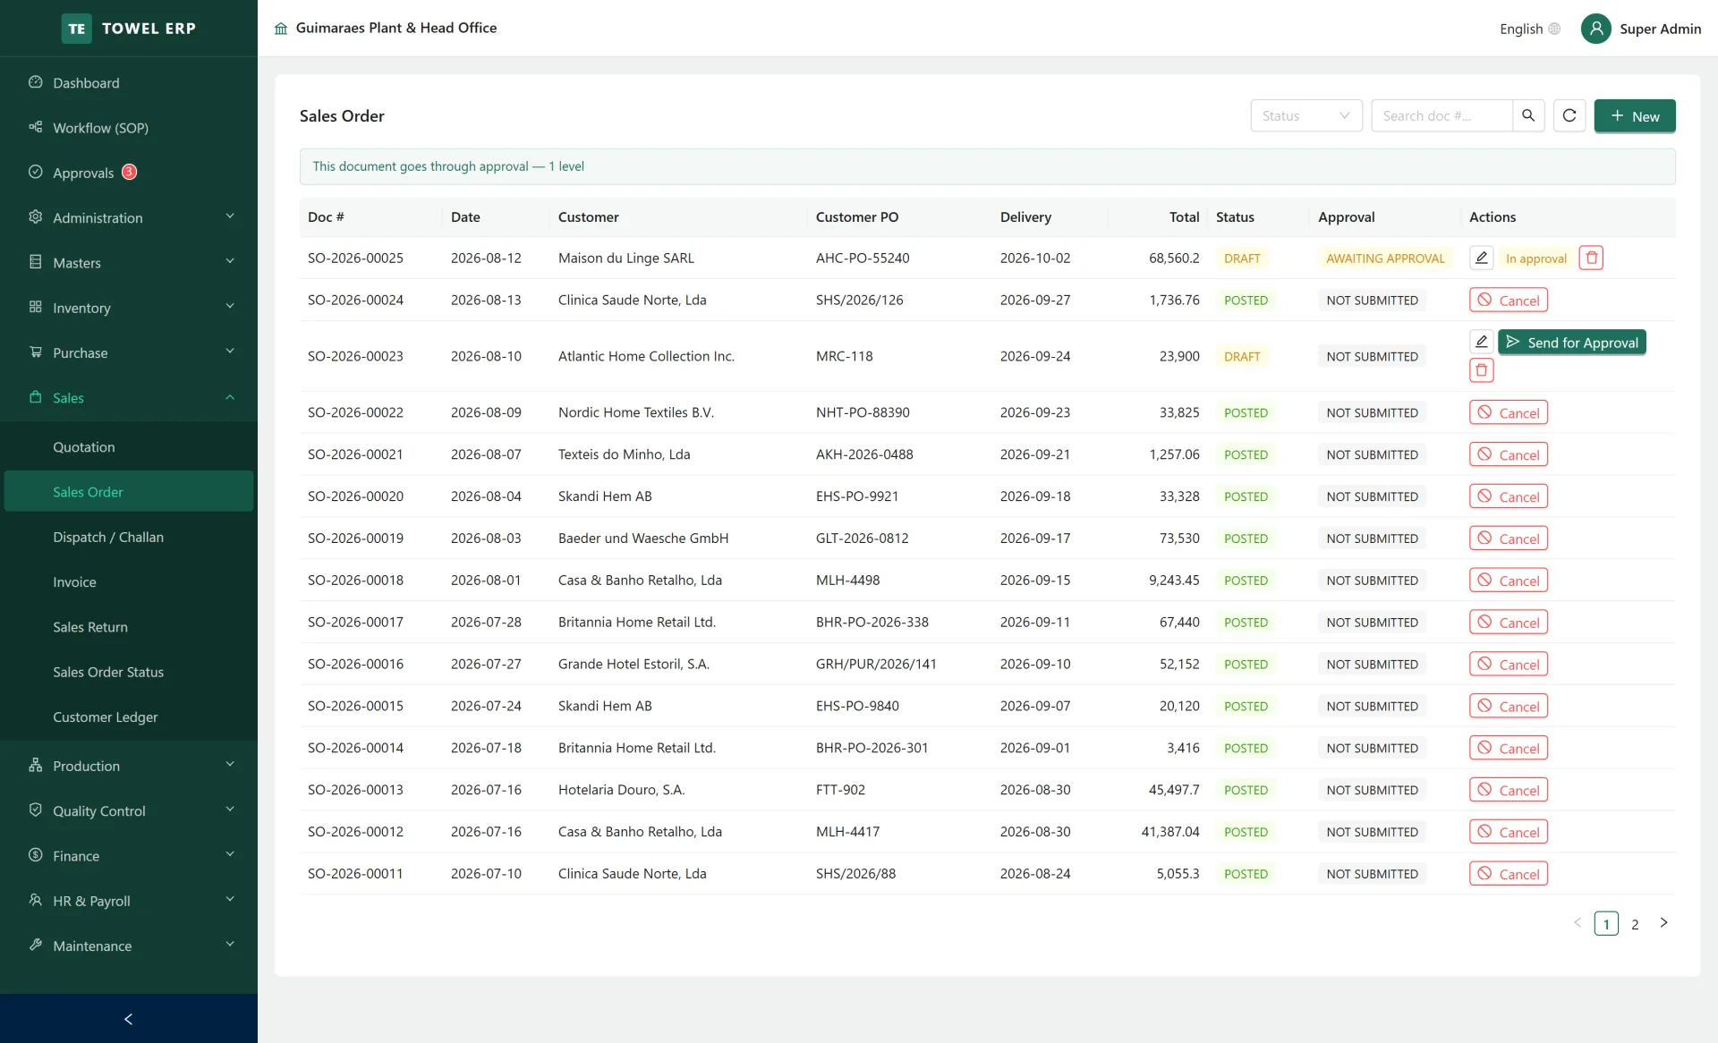
Task: Send SO-2026-00023 for approval
Action: pos(1572,343)
